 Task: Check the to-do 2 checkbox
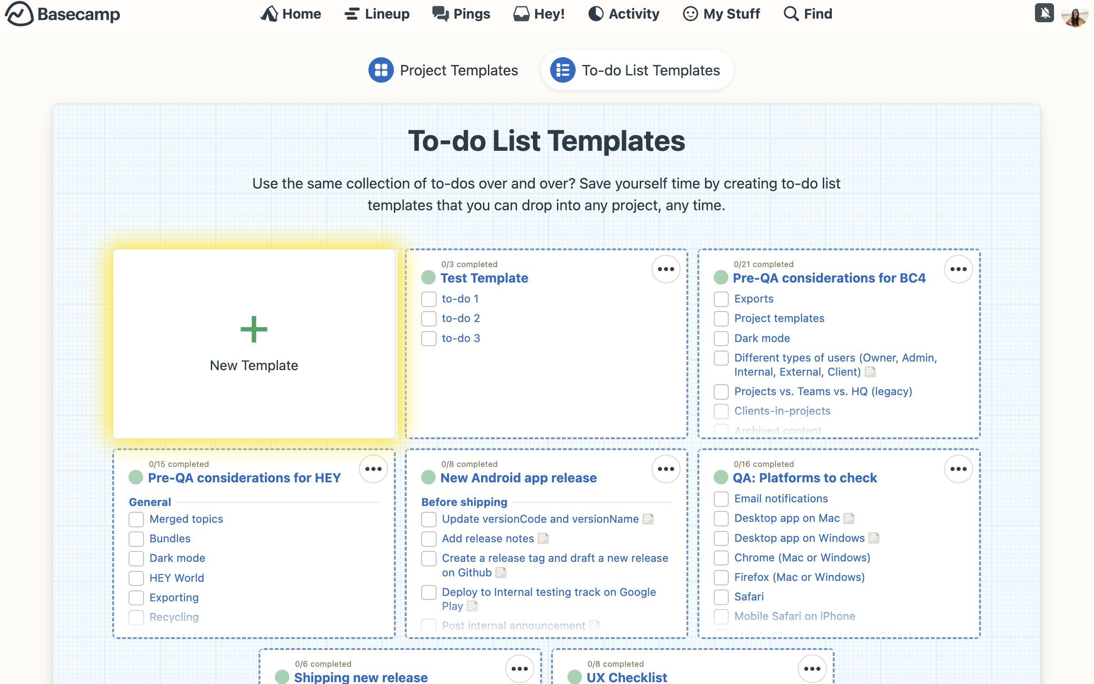(x=428, y=318)
